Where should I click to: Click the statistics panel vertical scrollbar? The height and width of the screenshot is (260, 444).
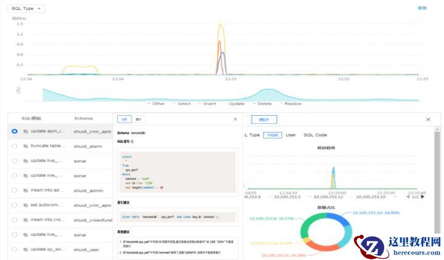pos(437,182)
